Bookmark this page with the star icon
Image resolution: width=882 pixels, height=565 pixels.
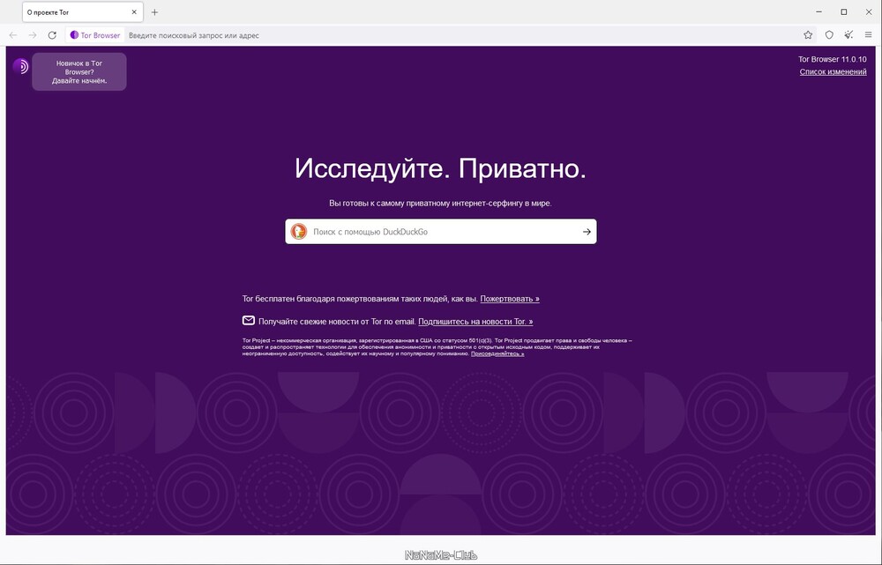(x=808, y=35)
